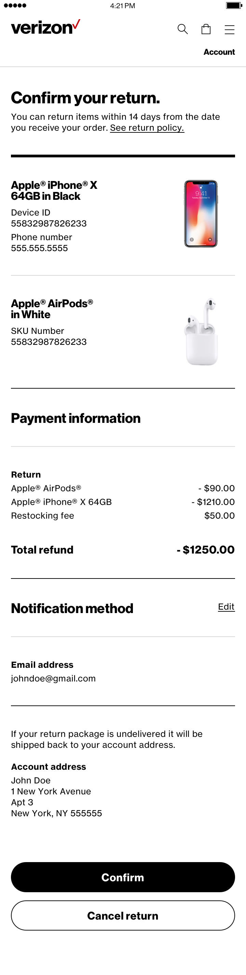Click the iPhone device ID number
246x975 pixels.
coord(49,224)
